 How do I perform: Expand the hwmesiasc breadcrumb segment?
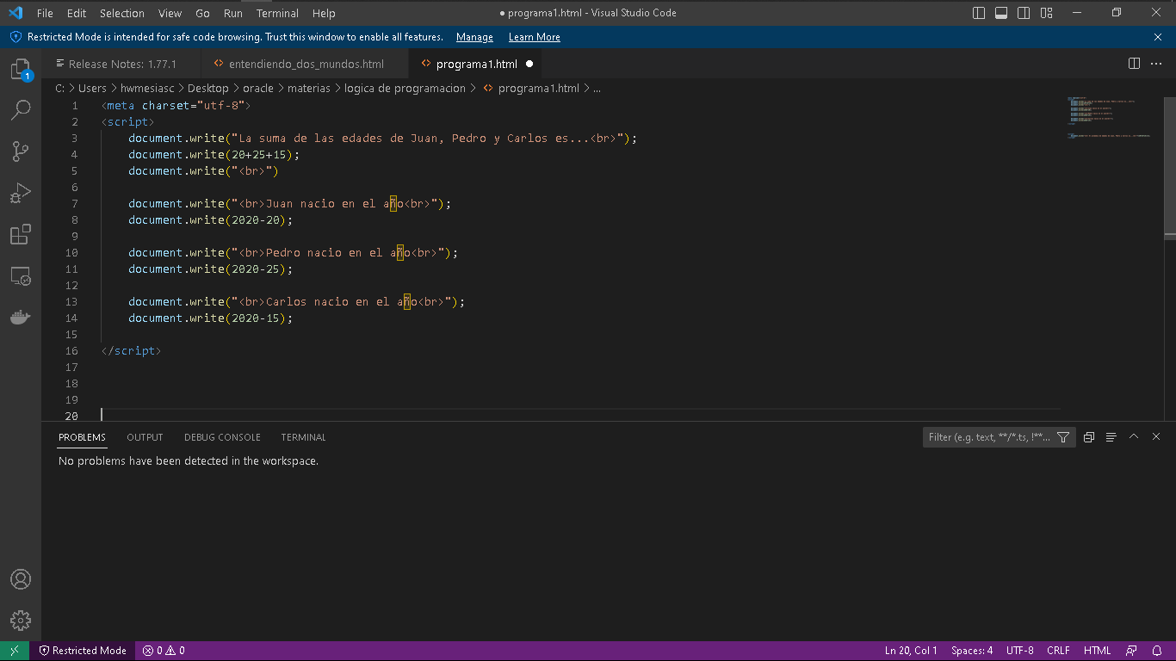click(146, 88)
